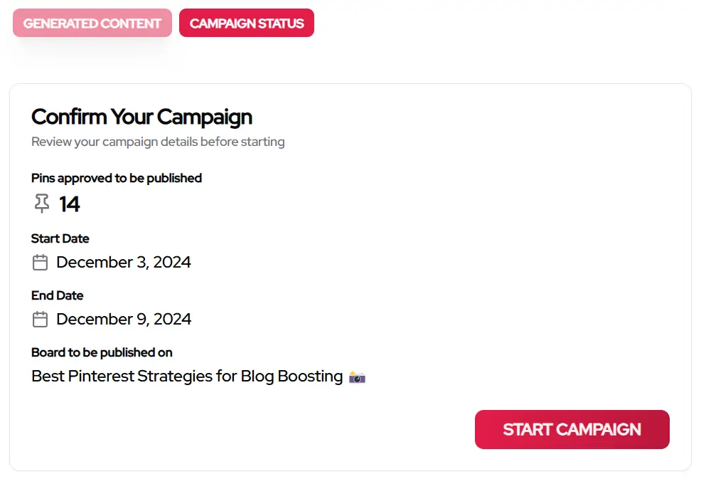
Task: Select the approved pins count 14
Action: [69, 204]
